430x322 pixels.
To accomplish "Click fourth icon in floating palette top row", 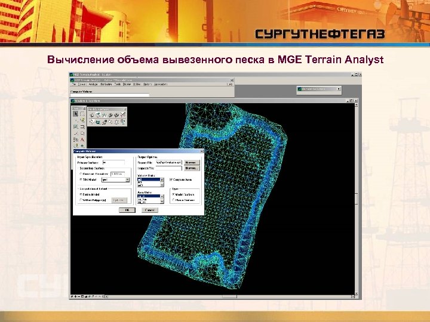I will click(110, 115).
